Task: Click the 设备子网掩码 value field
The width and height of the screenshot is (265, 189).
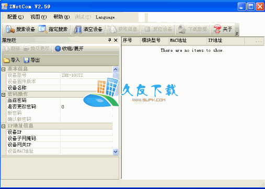Action: coord(86,138)
